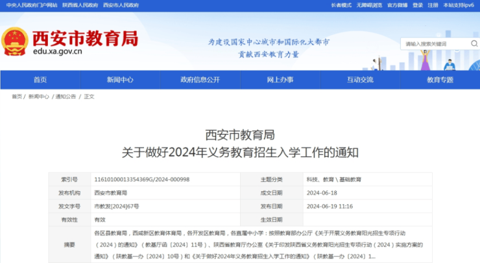Select the 教育专题 navigation item
This screenshot has height=263, width=480.
(440, 80)
